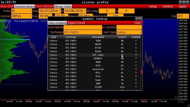Image resolution: width=190 pixels, height=107 pixels.
Task: Click symbol QB in the table
Action: (x=122, y=41)
